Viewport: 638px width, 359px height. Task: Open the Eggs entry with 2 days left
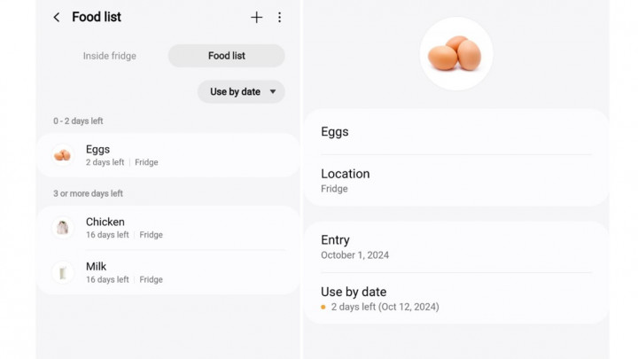coord(168,155)
